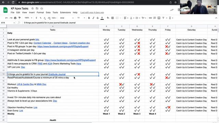Viewport: 219px width, 123px height.
Task: Toggle strikethrough formatting
Action: [x=98, y=18]
